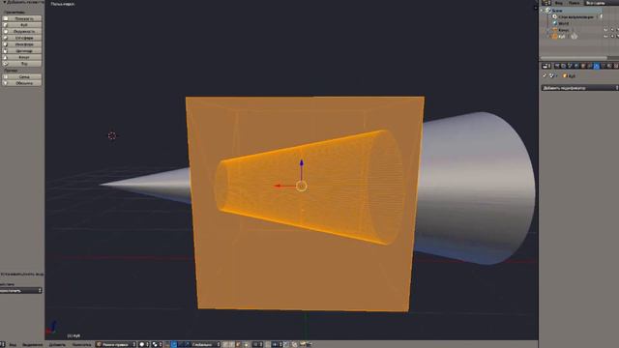Open outliner Вид menu
The height and width of the screenshot is (348, 619).
click(559, 3)
